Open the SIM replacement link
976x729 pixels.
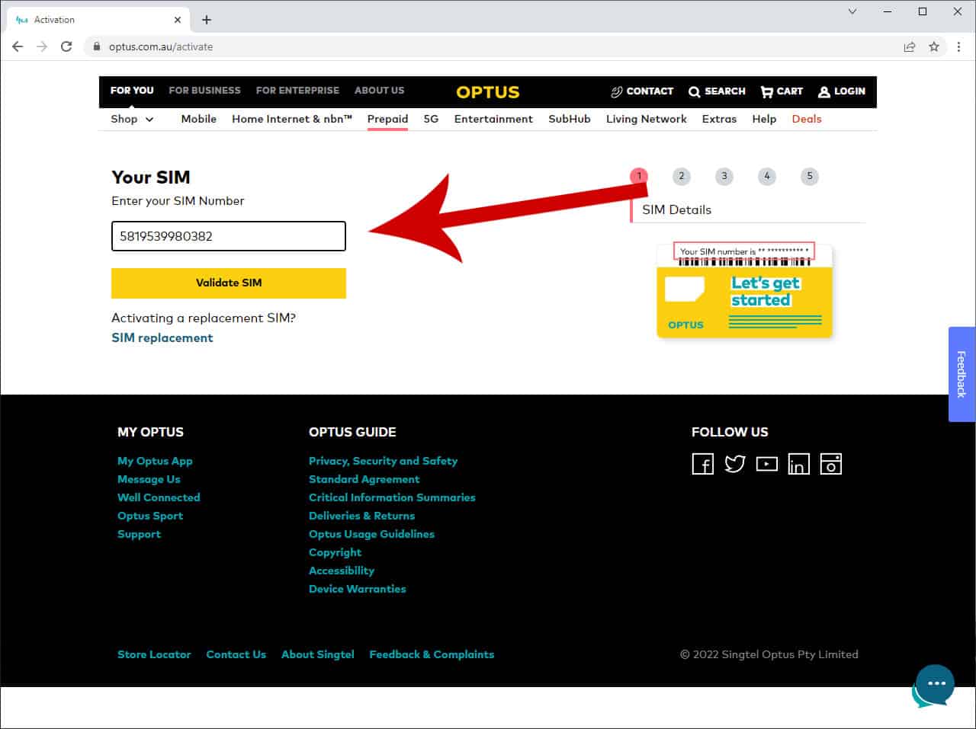coord(162,337)
